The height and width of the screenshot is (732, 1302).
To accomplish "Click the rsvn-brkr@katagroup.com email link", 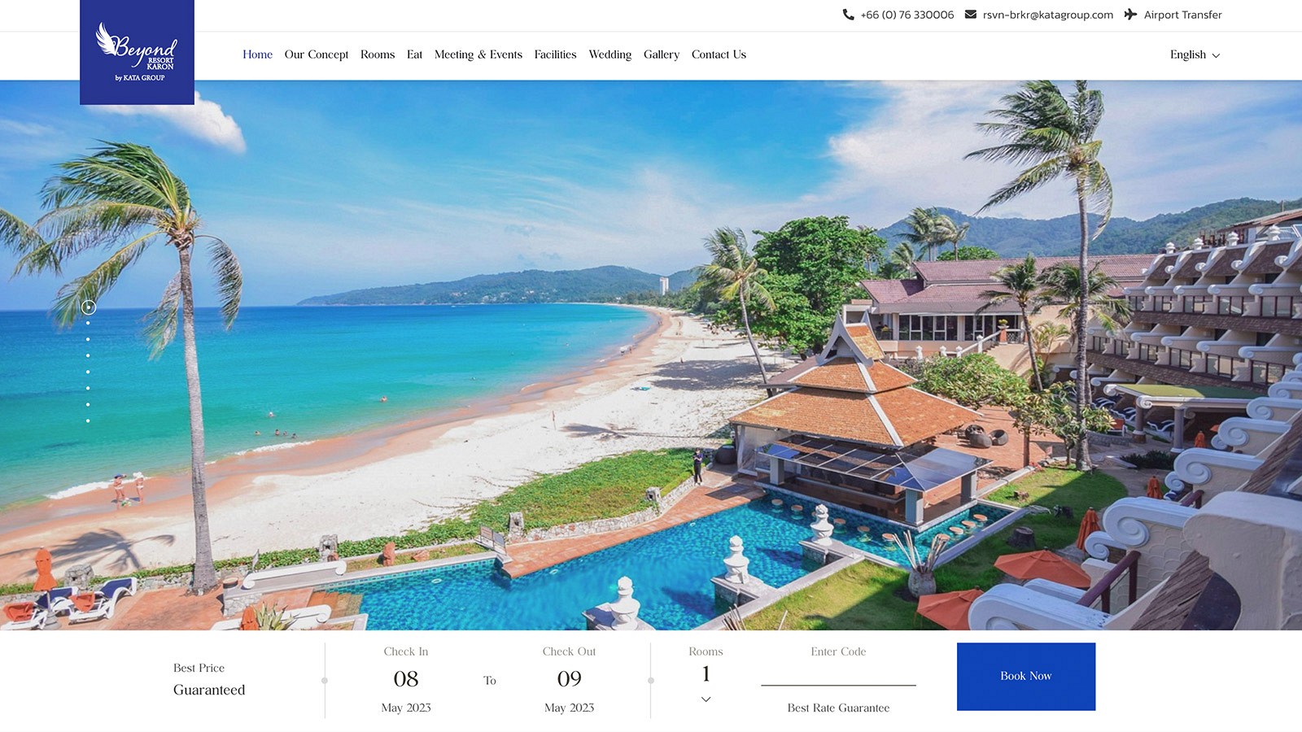I will (x=1048, y=15).
